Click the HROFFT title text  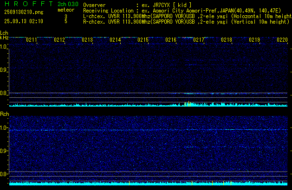(x=29, y=4)
